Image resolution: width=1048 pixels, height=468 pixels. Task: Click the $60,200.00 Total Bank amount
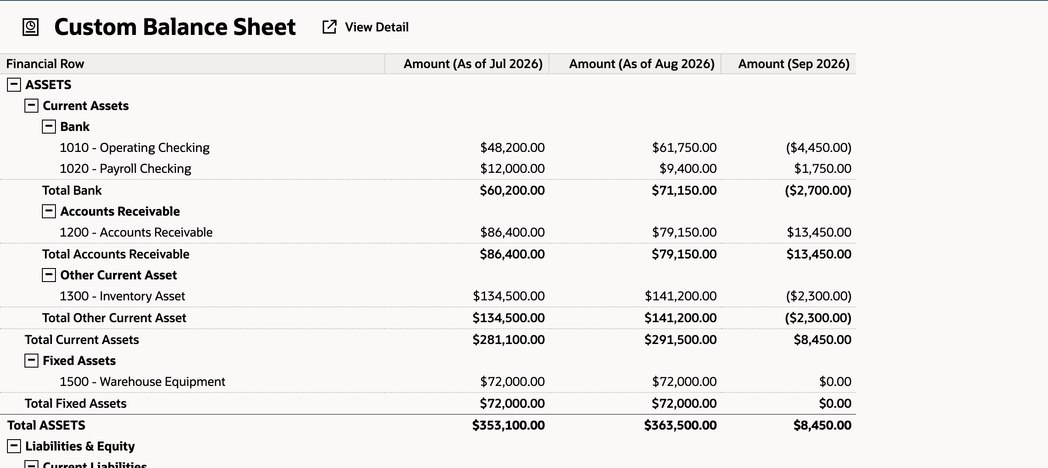tap(512, 190)
